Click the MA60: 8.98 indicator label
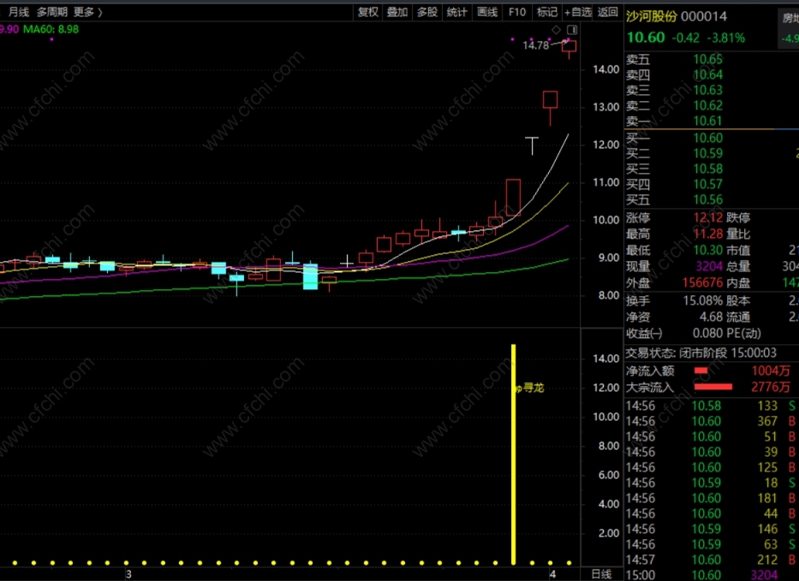Viewport: 799px width, 581px height. click(51, 29)
